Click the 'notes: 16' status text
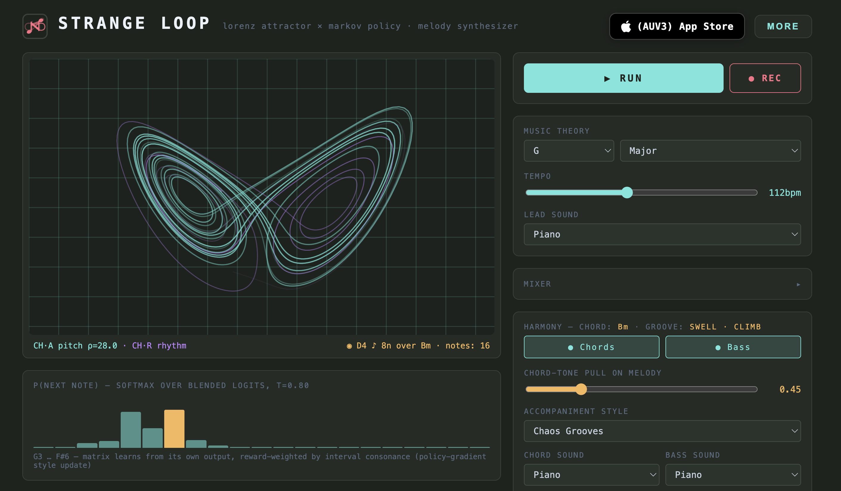The image size is (841, 491). click(x=468, y=346)
